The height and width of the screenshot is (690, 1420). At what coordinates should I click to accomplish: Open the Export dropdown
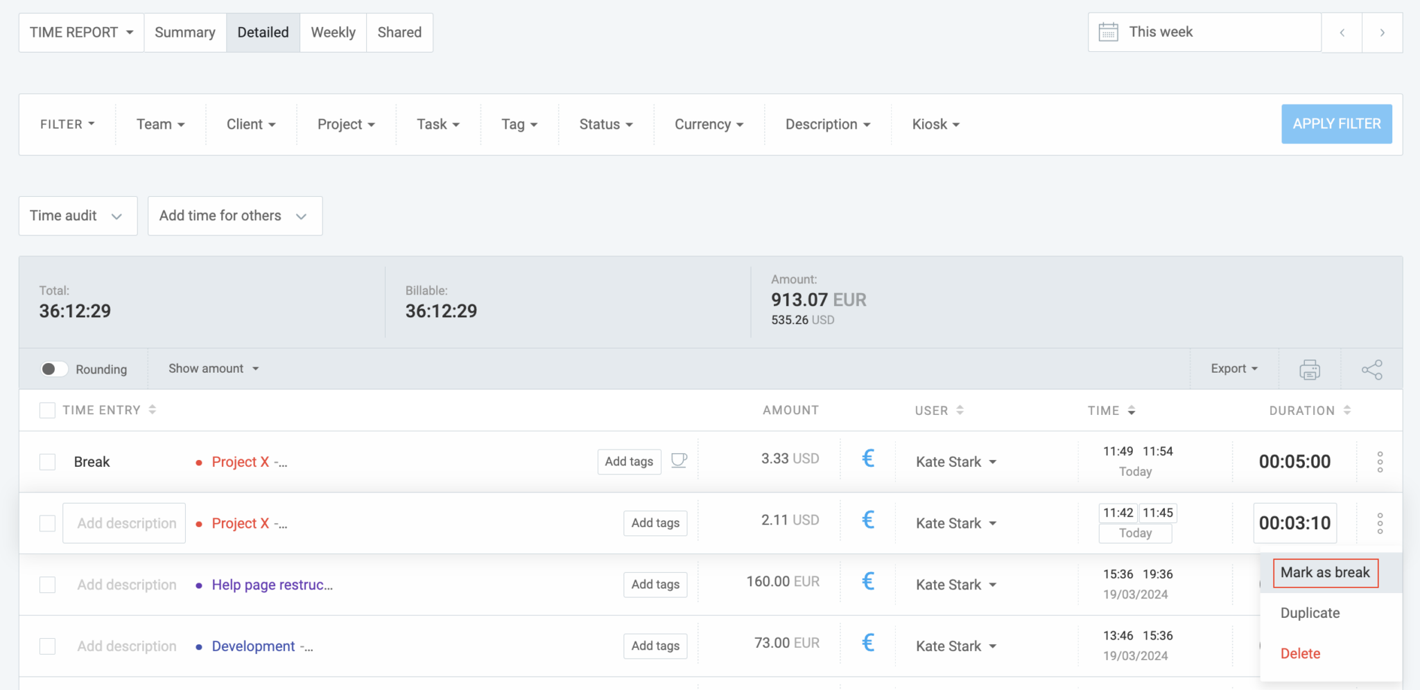(1233, 369)
